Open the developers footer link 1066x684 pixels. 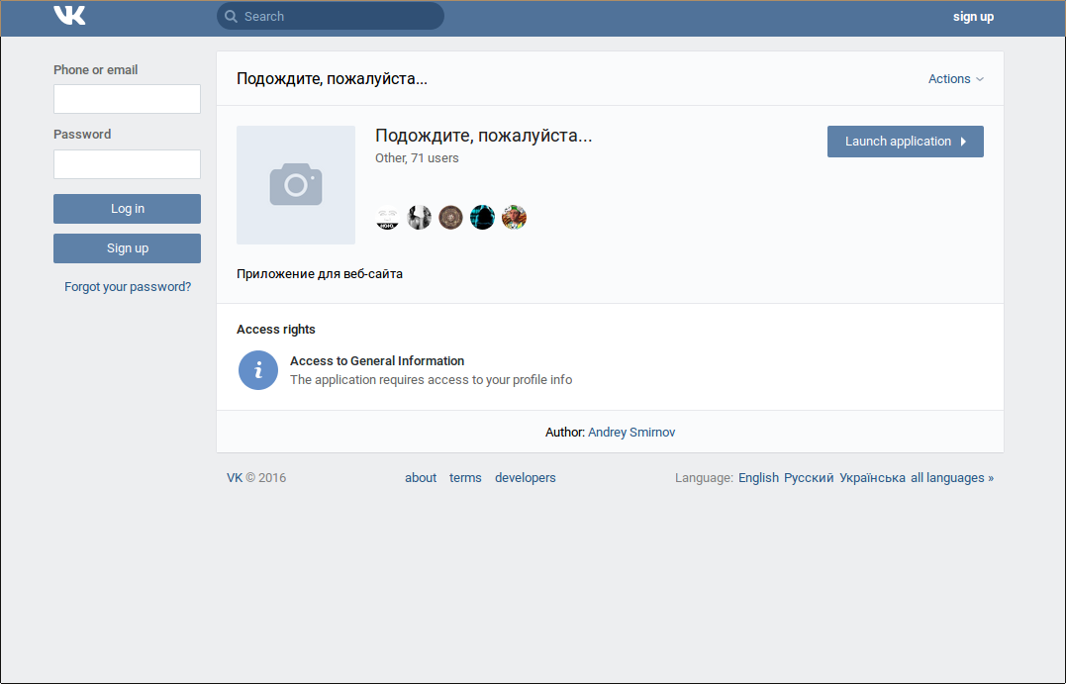(x=525, y=478)
